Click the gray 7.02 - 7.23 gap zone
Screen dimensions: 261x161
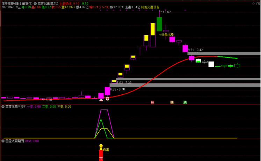(x=185, y=79)
